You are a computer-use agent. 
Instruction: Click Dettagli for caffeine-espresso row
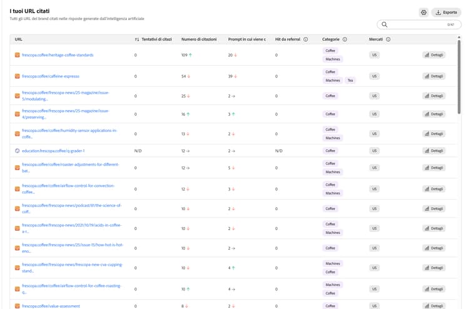click(x=434, y=76)
